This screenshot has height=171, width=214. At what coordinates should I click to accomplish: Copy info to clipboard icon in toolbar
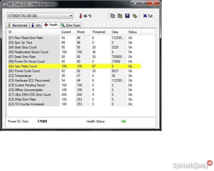point(112,16)
